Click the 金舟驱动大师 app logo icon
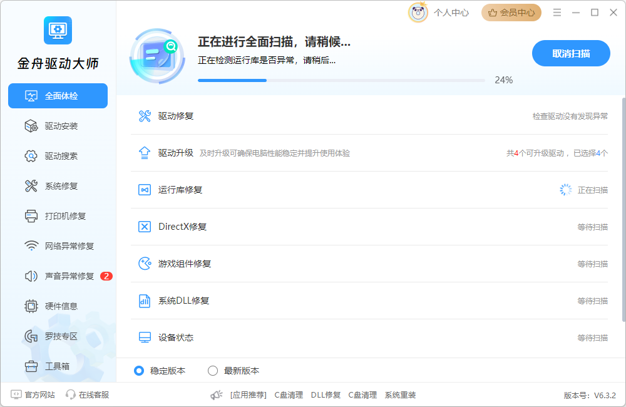This screenshot has width=626, height=407. click(58, 30)
